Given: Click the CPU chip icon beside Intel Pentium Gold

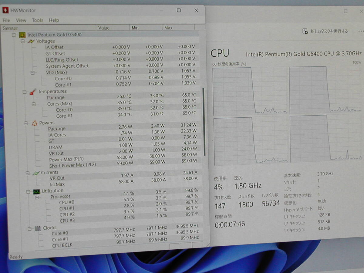Looking at the screenshot, I should pos(22,35).
